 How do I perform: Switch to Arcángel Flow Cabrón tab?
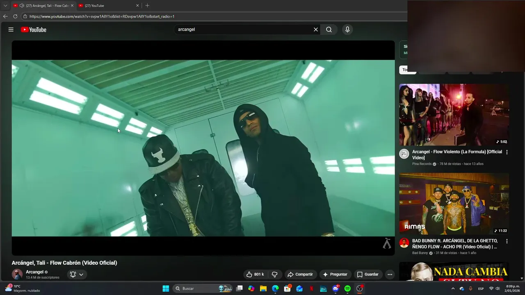[43, 5]
